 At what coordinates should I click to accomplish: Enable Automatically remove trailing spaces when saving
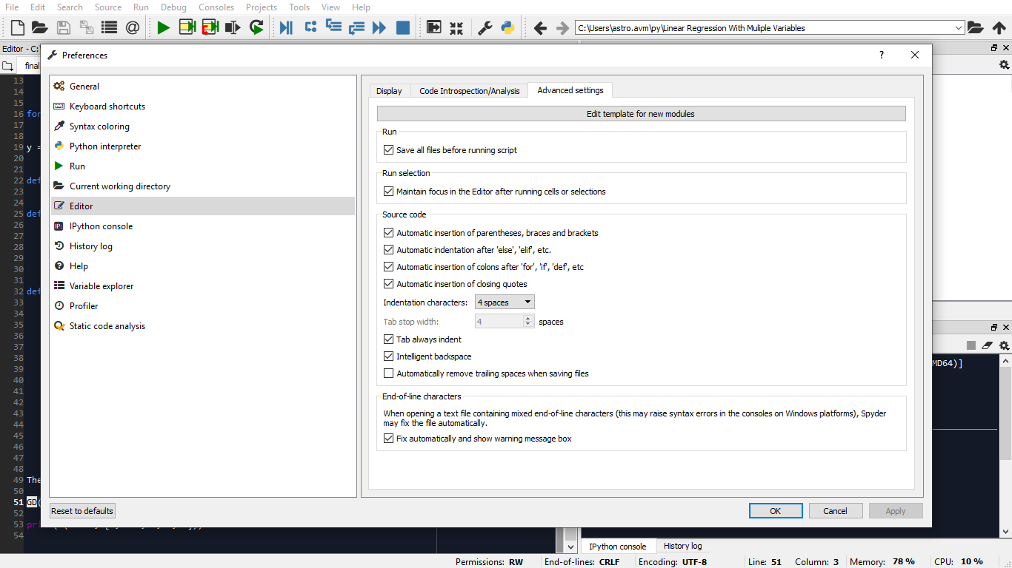(389, 373)
